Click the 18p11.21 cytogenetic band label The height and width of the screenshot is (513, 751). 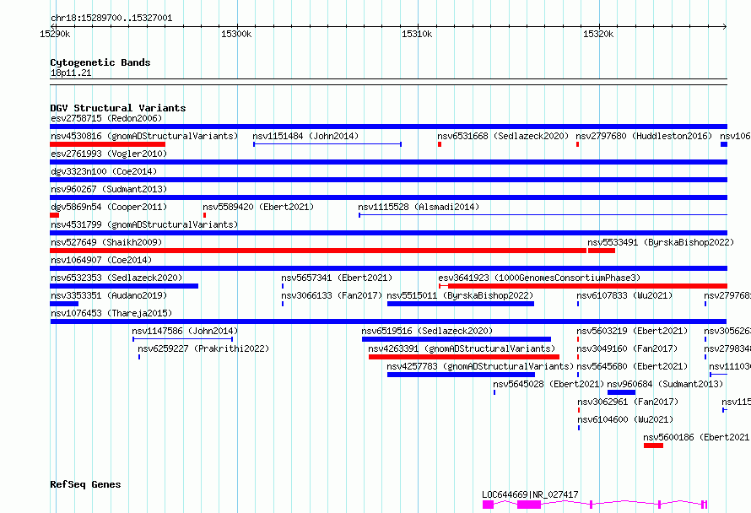point(71,73)
